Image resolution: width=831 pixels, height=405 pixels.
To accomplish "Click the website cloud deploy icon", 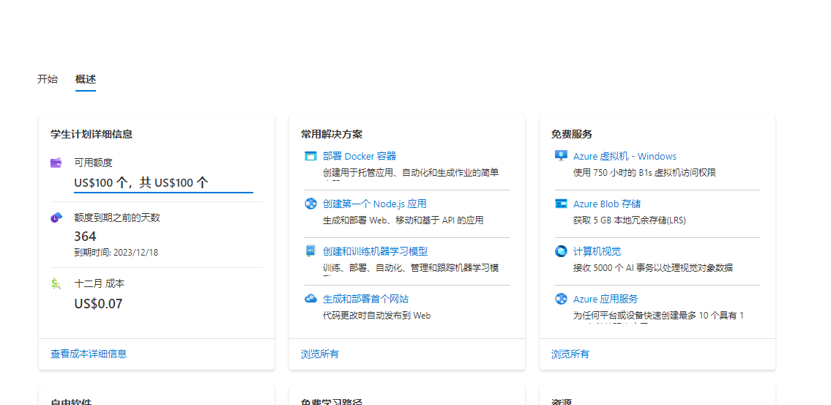I will pos(310,299).
